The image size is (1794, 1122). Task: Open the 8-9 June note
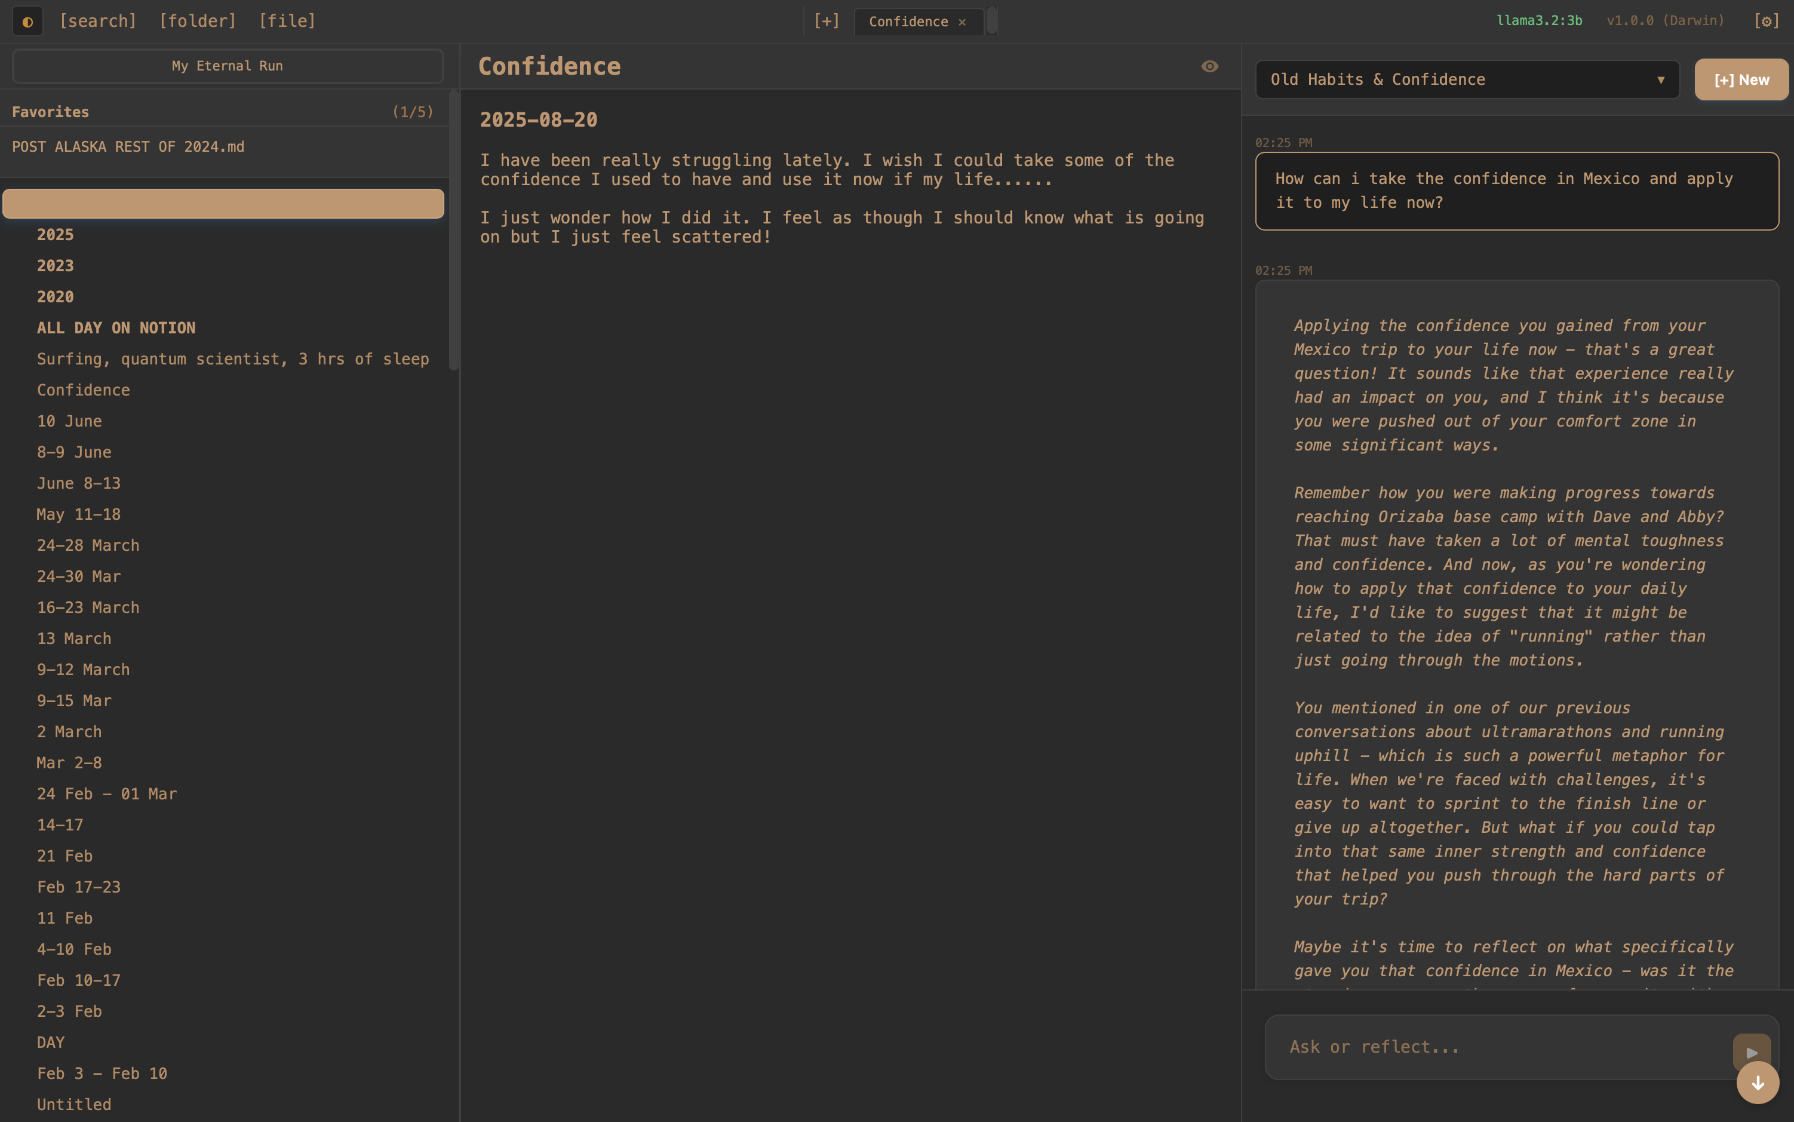(74, 453)
